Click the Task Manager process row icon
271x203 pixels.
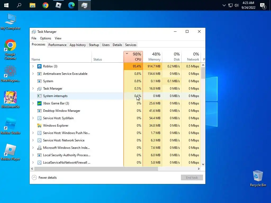39,89
